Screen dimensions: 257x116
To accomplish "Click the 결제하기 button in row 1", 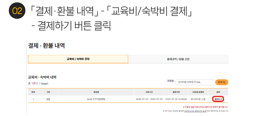I will (218, 99).
